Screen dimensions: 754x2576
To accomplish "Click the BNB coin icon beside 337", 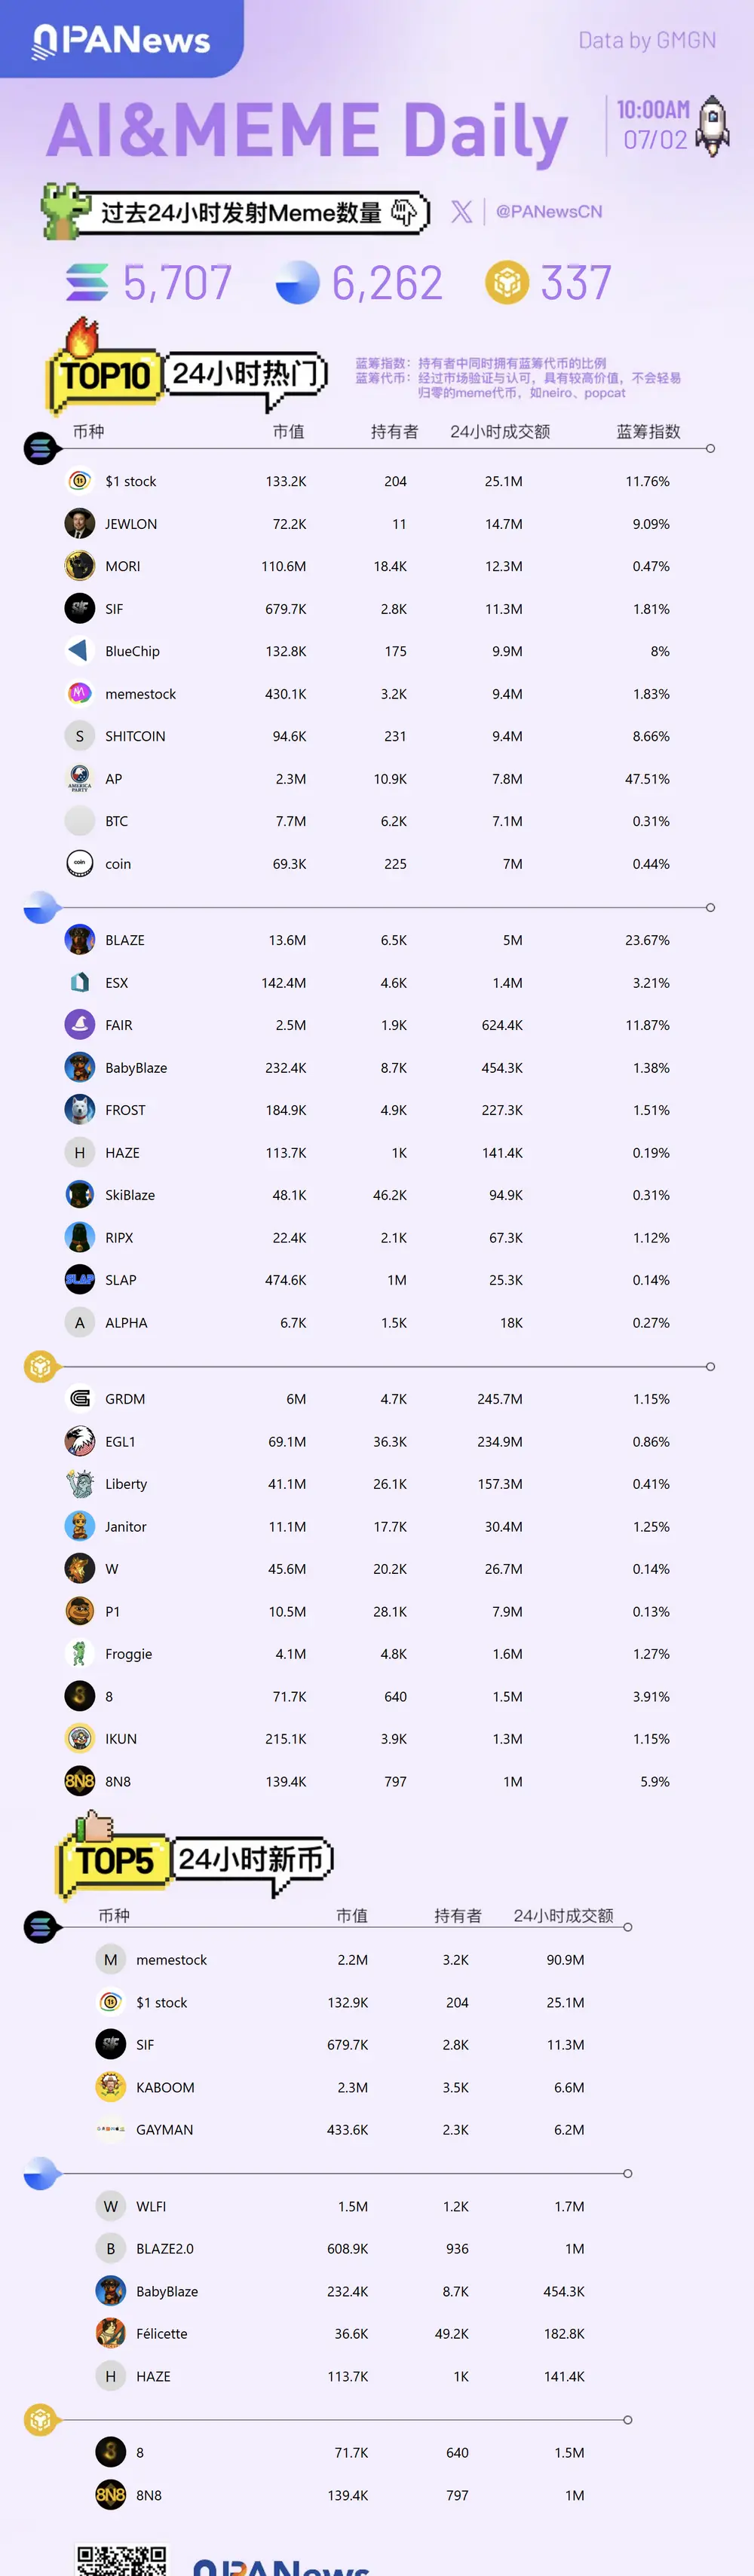I will (507, 283).
